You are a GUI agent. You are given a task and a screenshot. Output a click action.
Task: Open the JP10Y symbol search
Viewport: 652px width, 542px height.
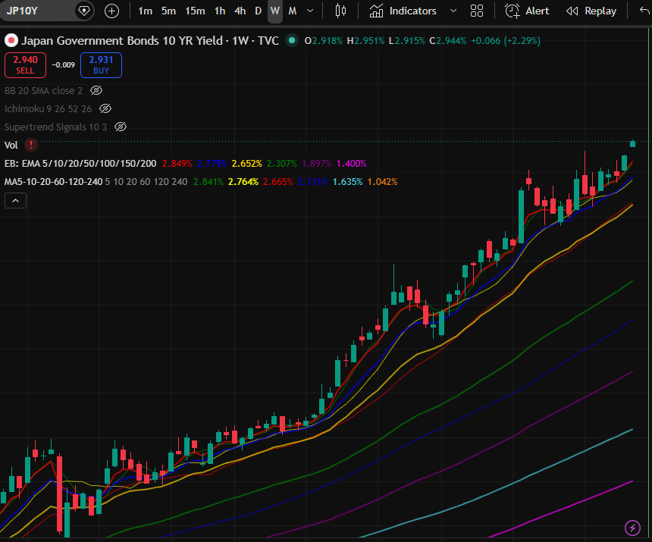(23, 11)
